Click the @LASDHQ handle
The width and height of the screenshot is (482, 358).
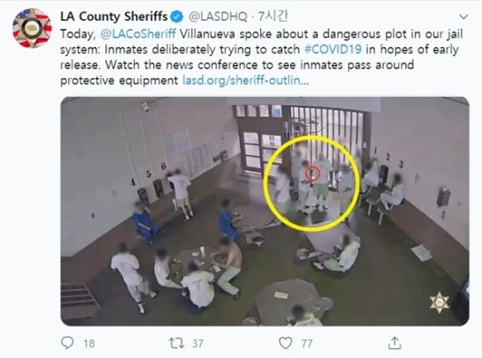coord(217,17)
